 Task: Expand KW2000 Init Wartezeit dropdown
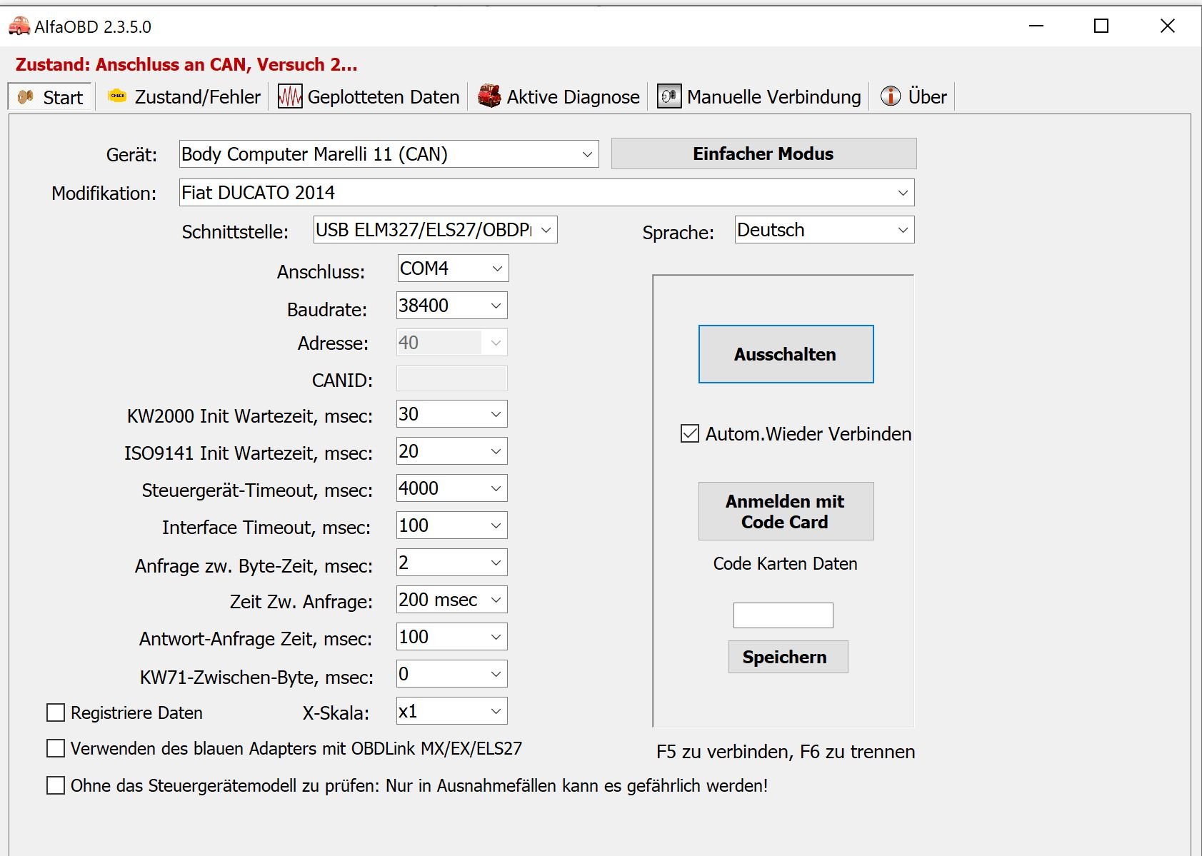tap(451, 414)
